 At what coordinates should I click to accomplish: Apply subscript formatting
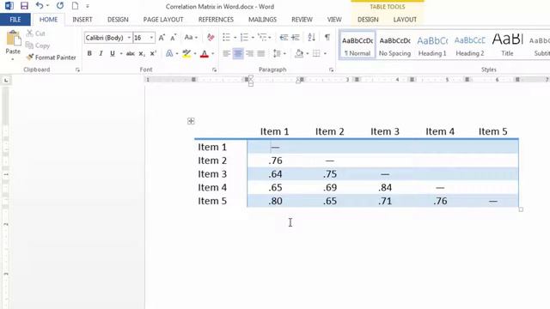(141, 53)
